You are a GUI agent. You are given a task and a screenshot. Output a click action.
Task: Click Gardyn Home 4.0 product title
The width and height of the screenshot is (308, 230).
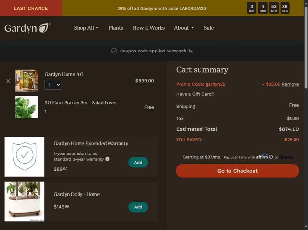(x=64, y=74)
